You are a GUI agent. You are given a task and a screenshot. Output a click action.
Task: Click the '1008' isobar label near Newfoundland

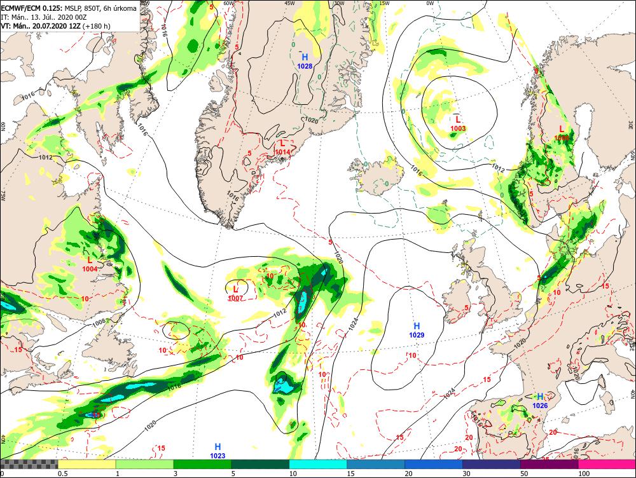99,323
